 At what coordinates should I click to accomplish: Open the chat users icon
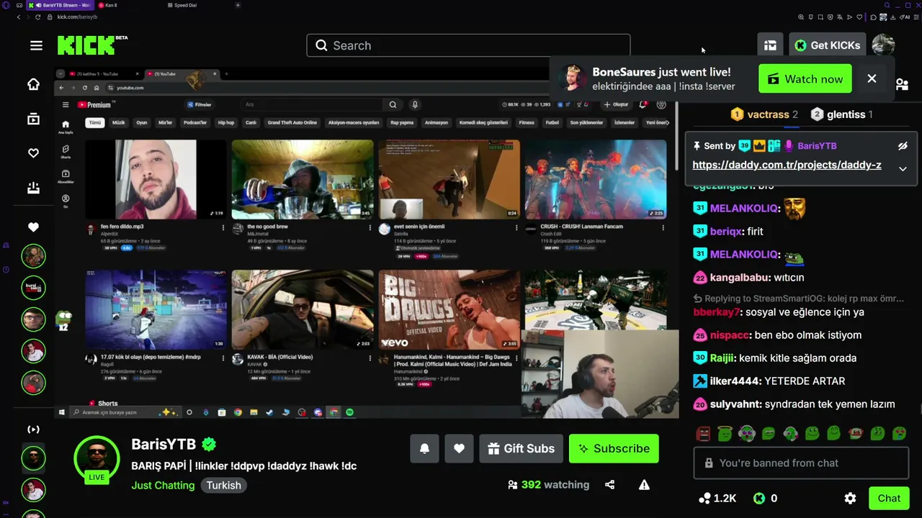click(x=902, y=84)
